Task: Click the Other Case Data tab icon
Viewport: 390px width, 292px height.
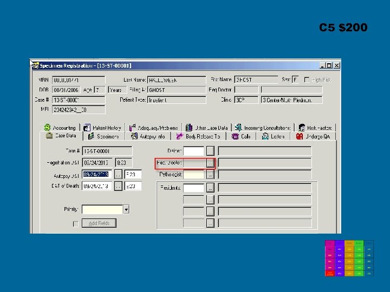Action: click(189, 128)
